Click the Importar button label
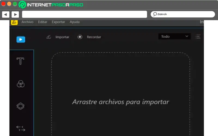This screenshot has width=218, height=136. click(x=62, y=37)
